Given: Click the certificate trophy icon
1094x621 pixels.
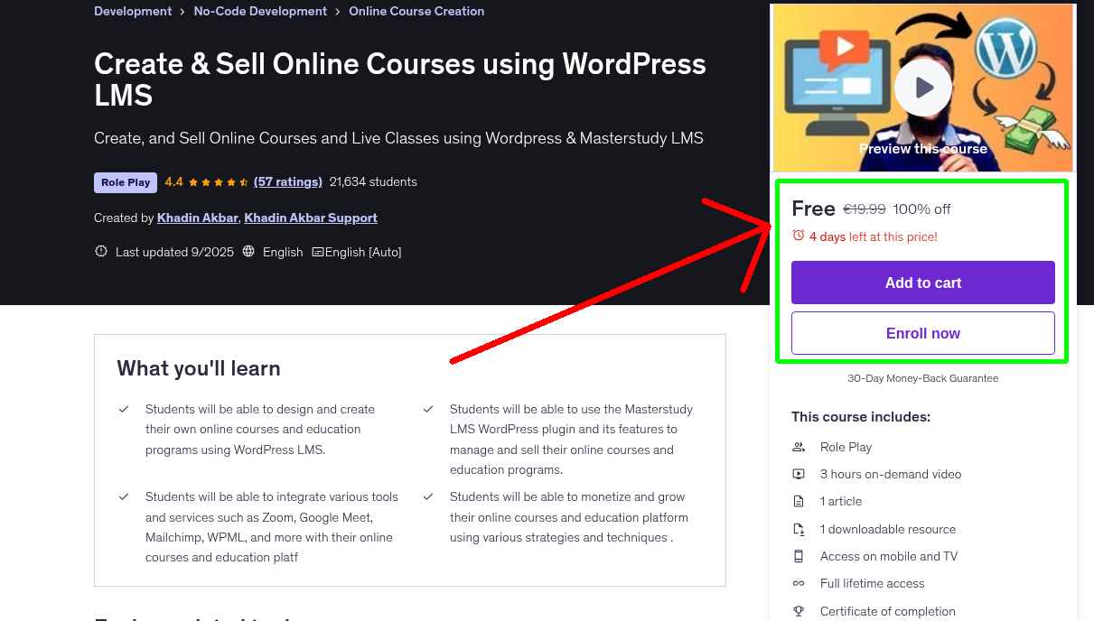Looking at the screenshot, I should point(799,611).
